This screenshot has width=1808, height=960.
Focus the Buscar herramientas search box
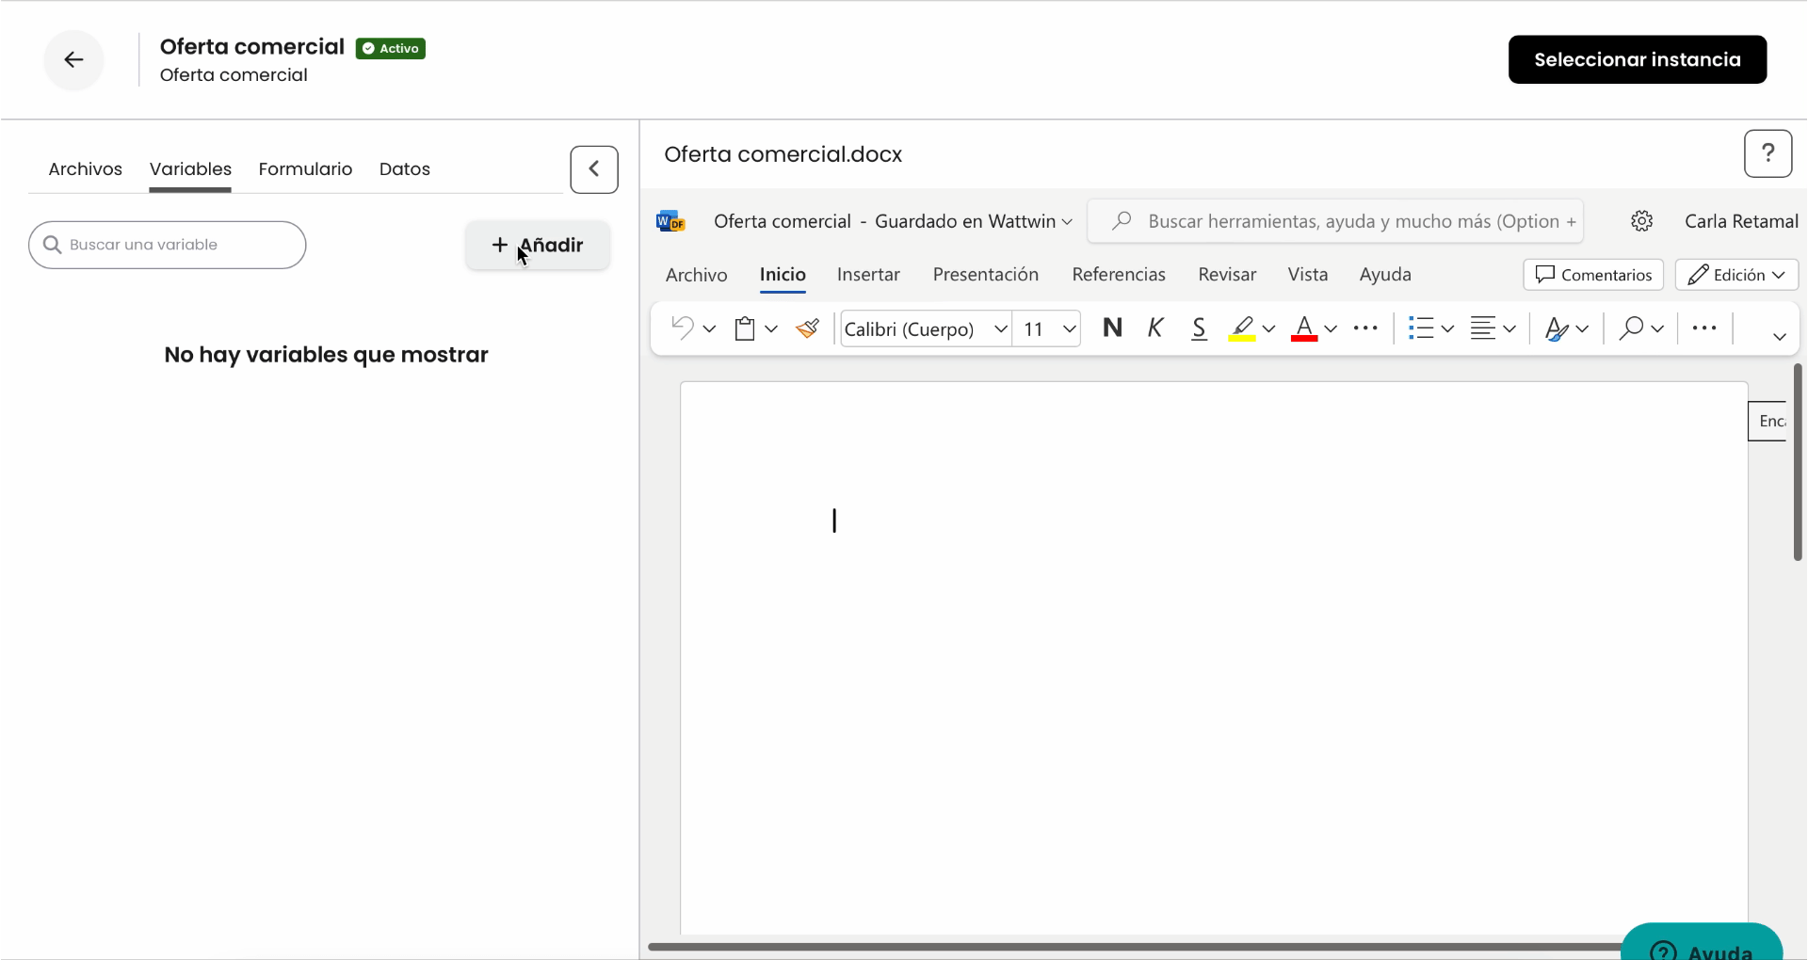1335,221
